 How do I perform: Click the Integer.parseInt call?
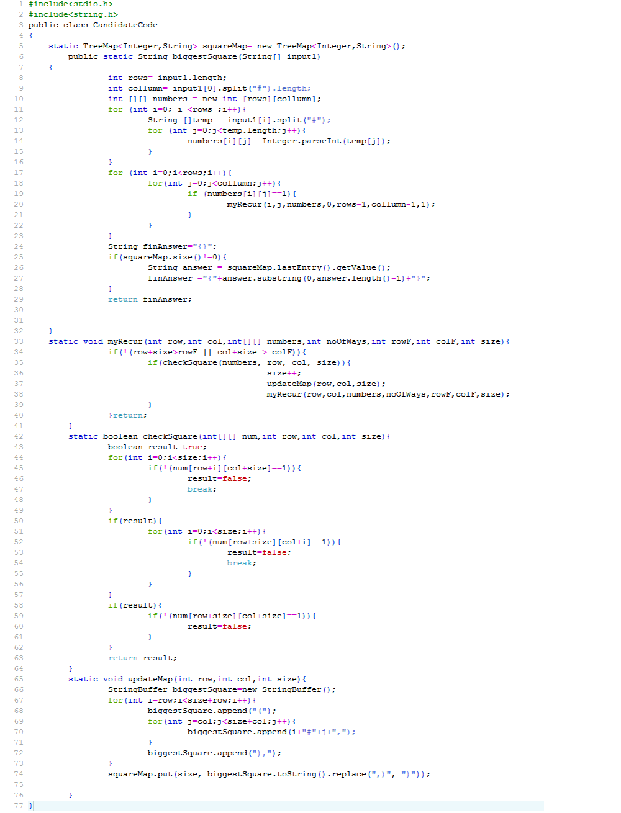click(301, 141)
